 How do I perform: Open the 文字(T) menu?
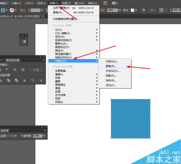tap(29, 3)
